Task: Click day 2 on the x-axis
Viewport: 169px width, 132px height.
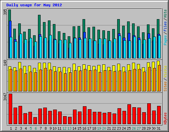Action: pos(16,128)
